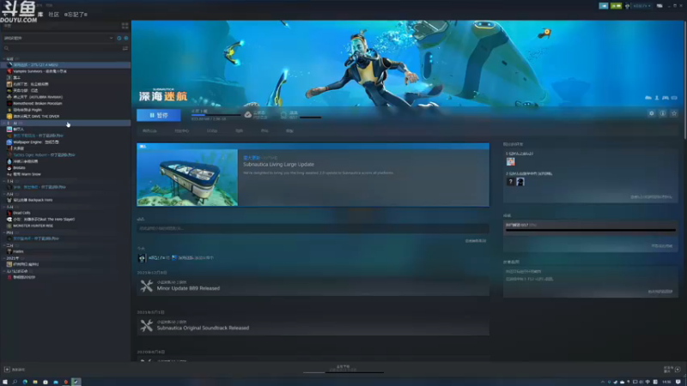Select DAVE THE DIVER in the game list

[66, 116]
